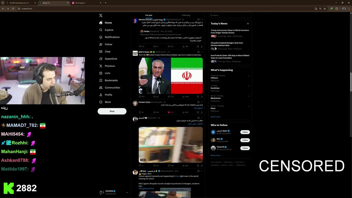Close the Today's News panel

248,24
